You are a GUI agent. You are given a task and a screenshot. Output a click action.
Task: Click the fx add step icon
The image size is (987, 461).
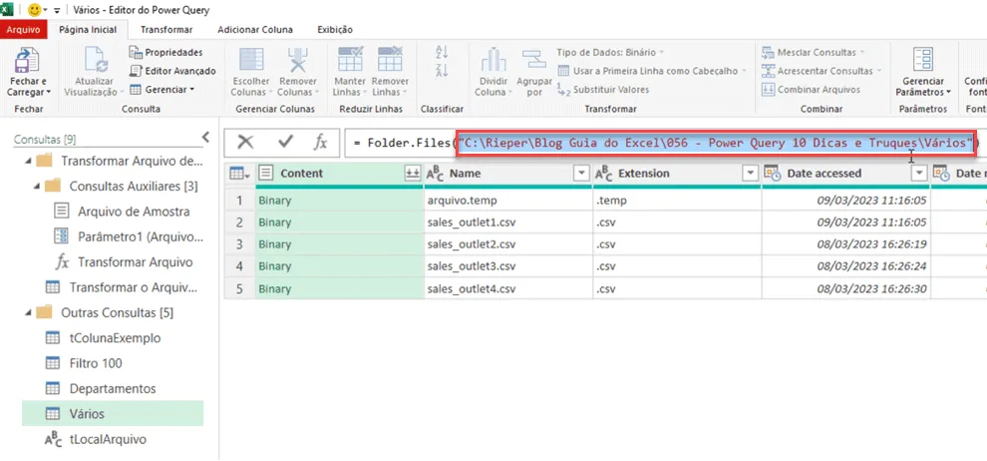pyautogui.click(x=321, y=143)
